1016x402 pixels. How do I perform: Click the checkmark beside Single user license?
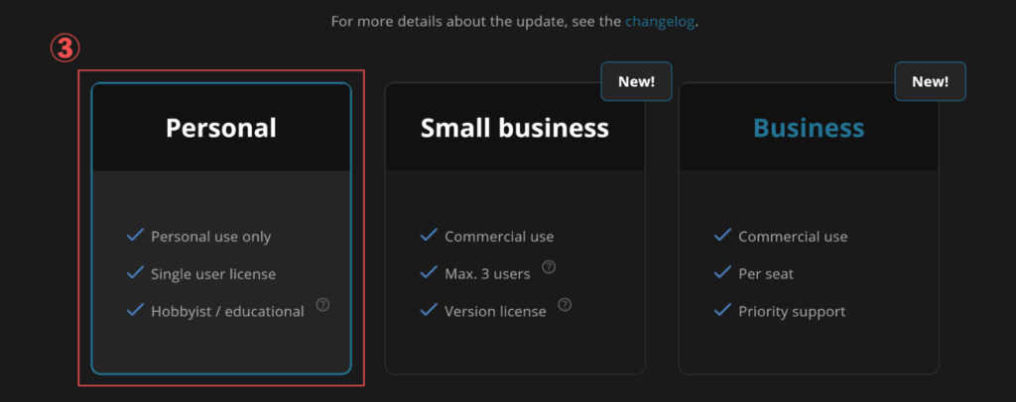tap(136, 273)
